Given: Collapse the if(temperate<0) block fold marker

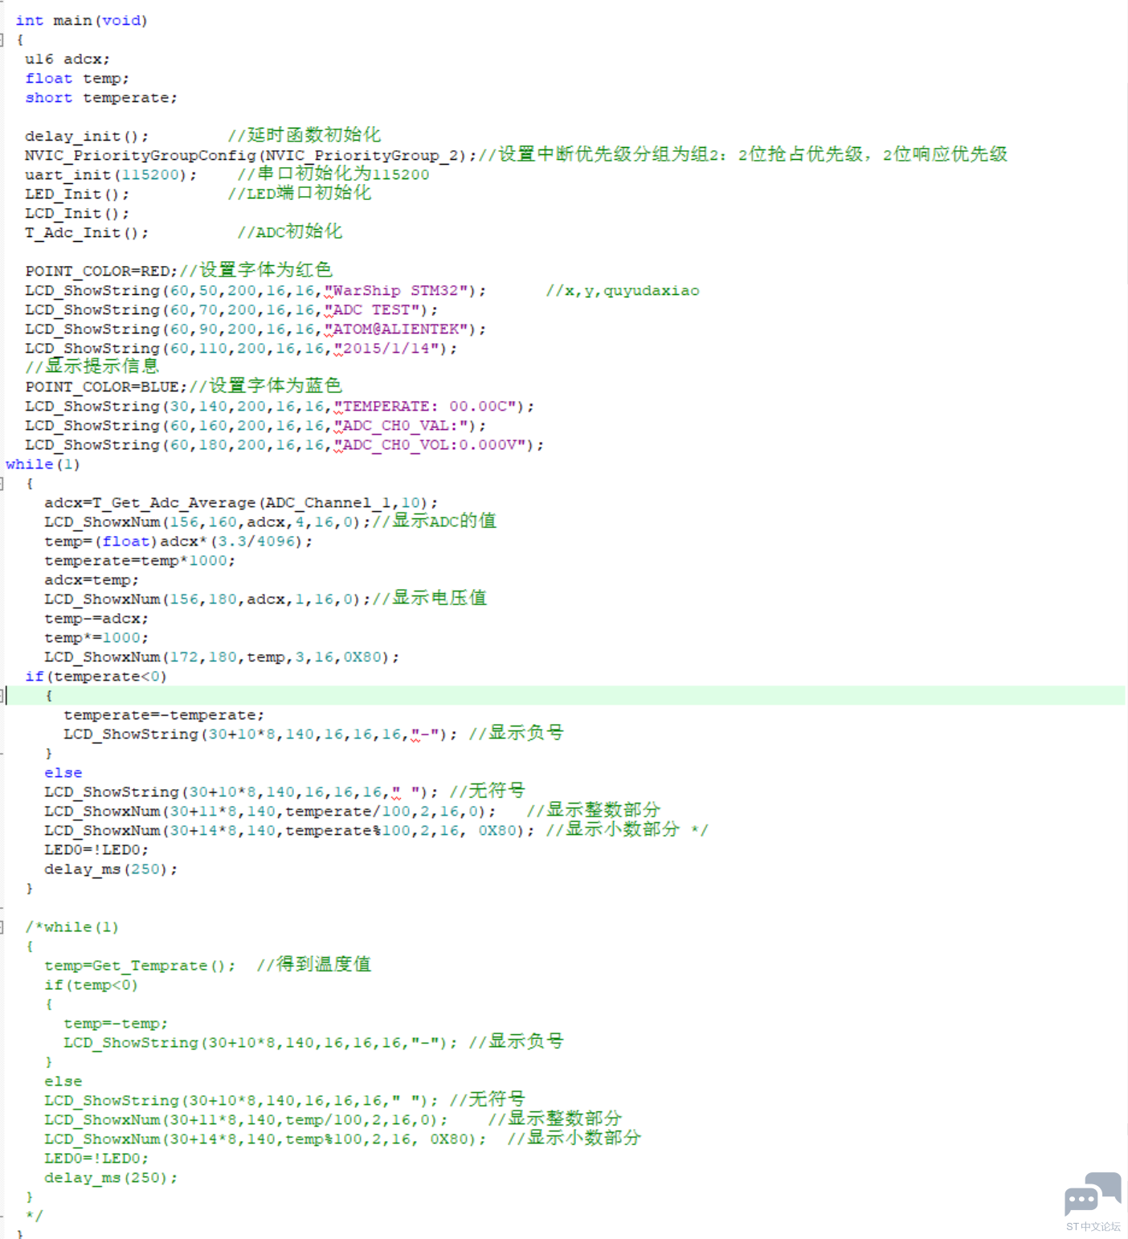Looking at the screenshot, I should [x=2, y=696].
